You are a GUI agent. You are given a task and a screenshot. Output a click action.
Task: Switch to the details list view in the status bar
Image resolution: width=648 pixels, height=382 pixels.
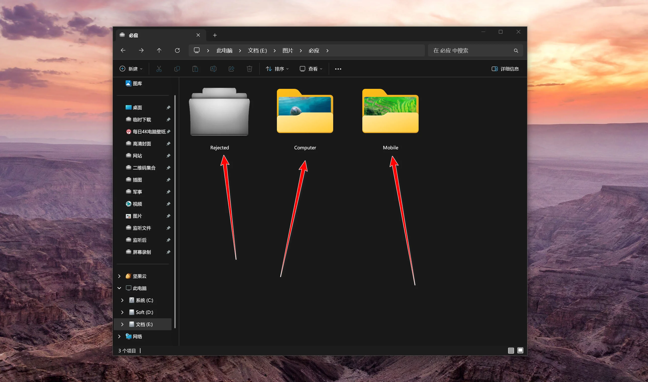(511, 350)
